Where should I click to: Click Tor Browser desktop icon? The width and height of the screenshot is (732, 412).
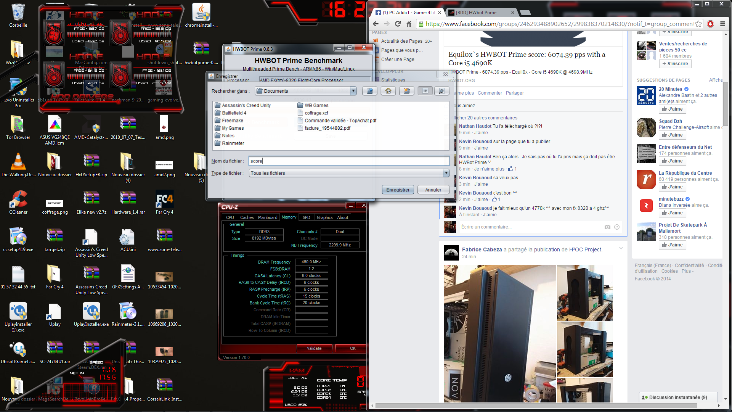(18, 128)
